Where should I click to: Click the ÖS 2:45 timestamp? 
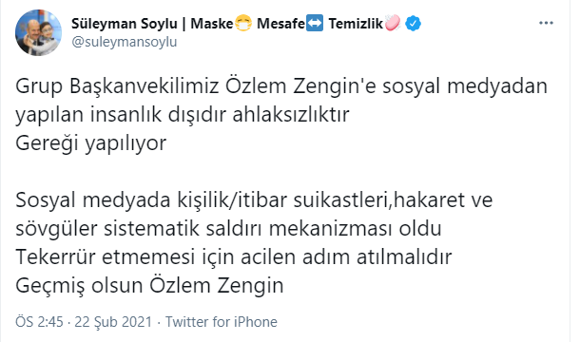(x=39, y=322)
